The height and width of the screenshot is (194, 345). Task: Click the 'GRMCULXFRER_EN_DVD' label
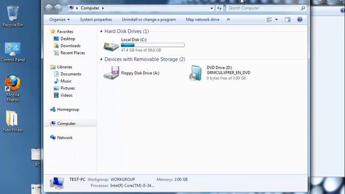click(229, 73)
